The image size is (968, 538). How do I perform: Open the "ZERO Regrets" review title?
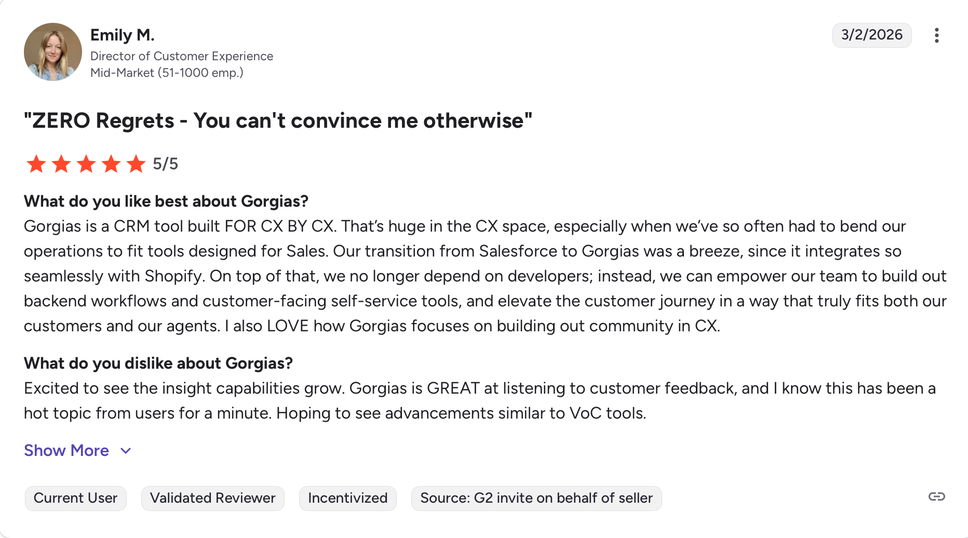278,120
